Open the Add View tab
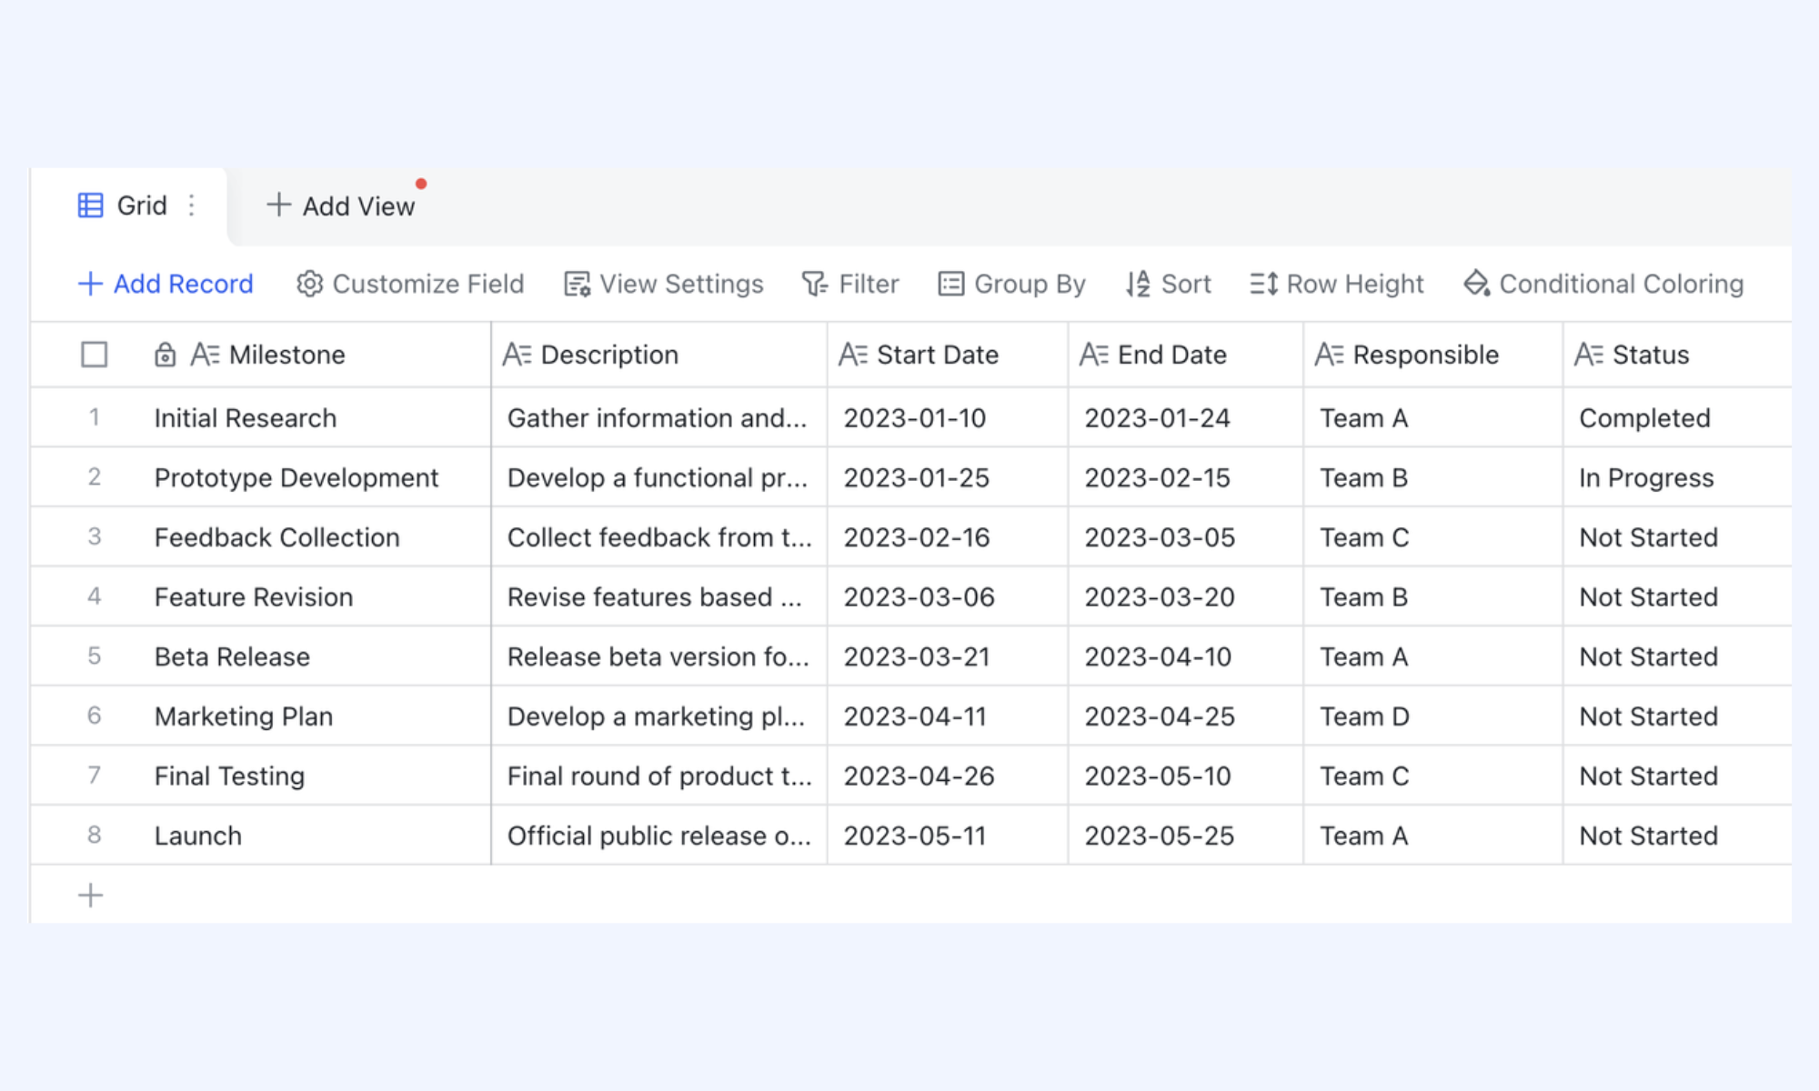The image size is (1819, 1091). point(341,206)
